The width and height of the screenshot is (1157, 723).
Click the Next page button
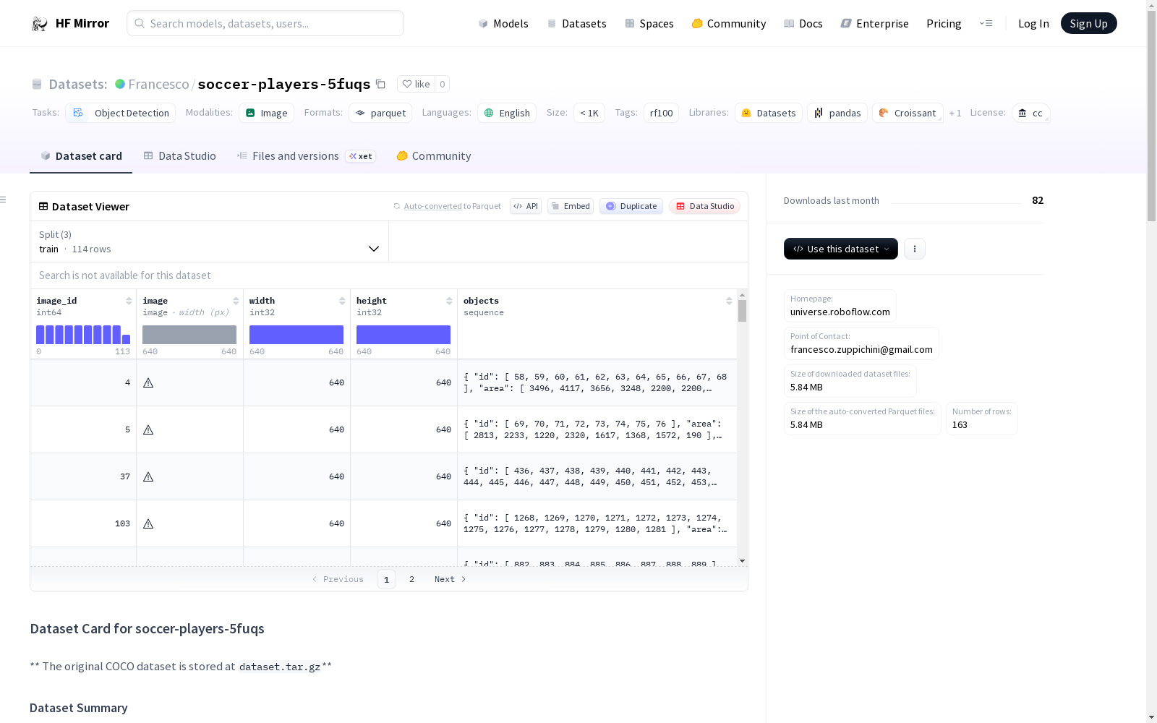coord(450,579)
